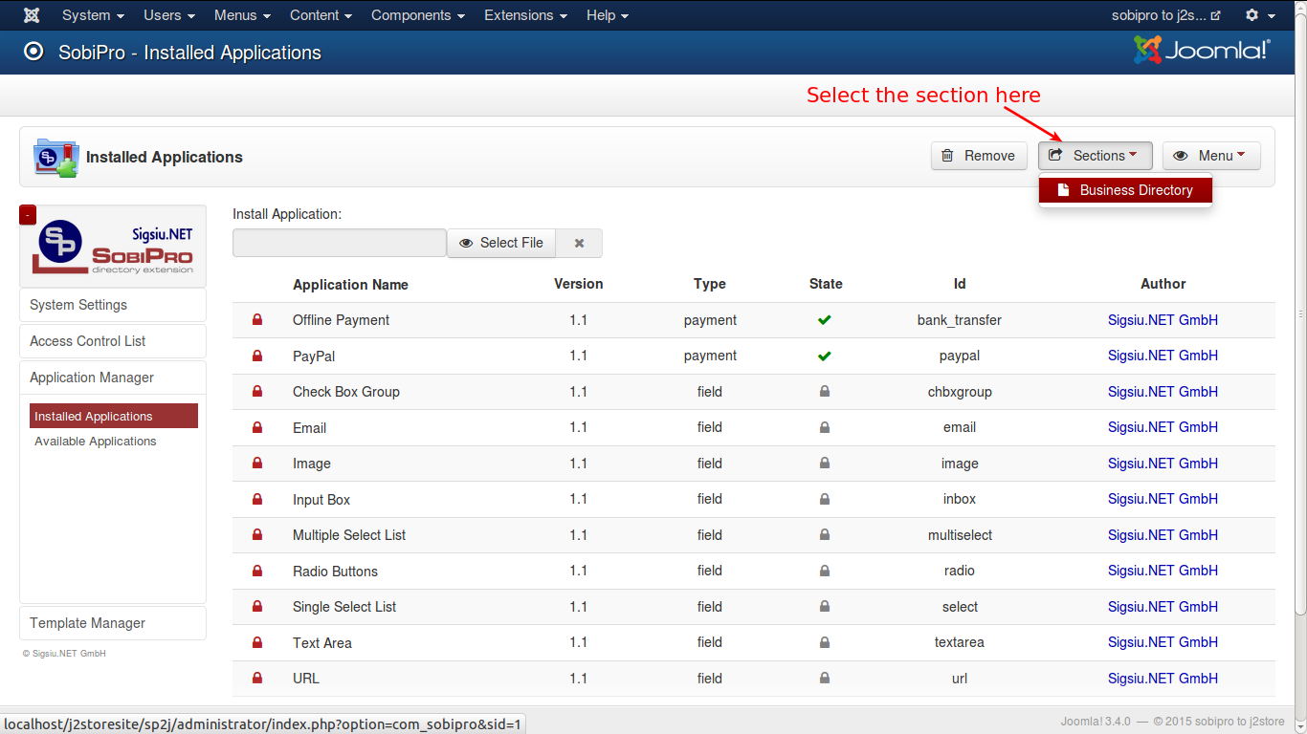This screenshot has height=734, width=1307.
Task: Toggle the green state checkmark for PayPal
Action: (x=825, y=356)
